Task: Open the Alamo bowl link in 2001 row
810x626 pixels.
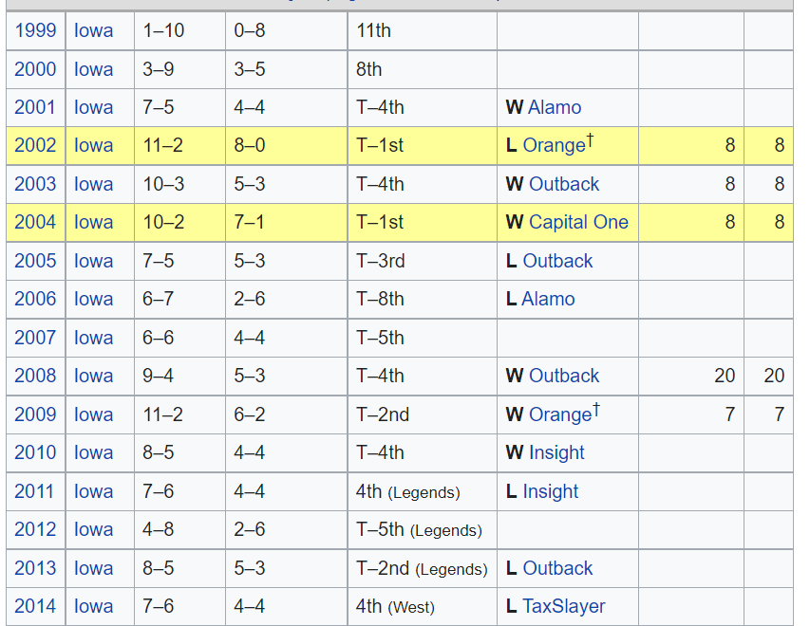Action: click(555, 107)
